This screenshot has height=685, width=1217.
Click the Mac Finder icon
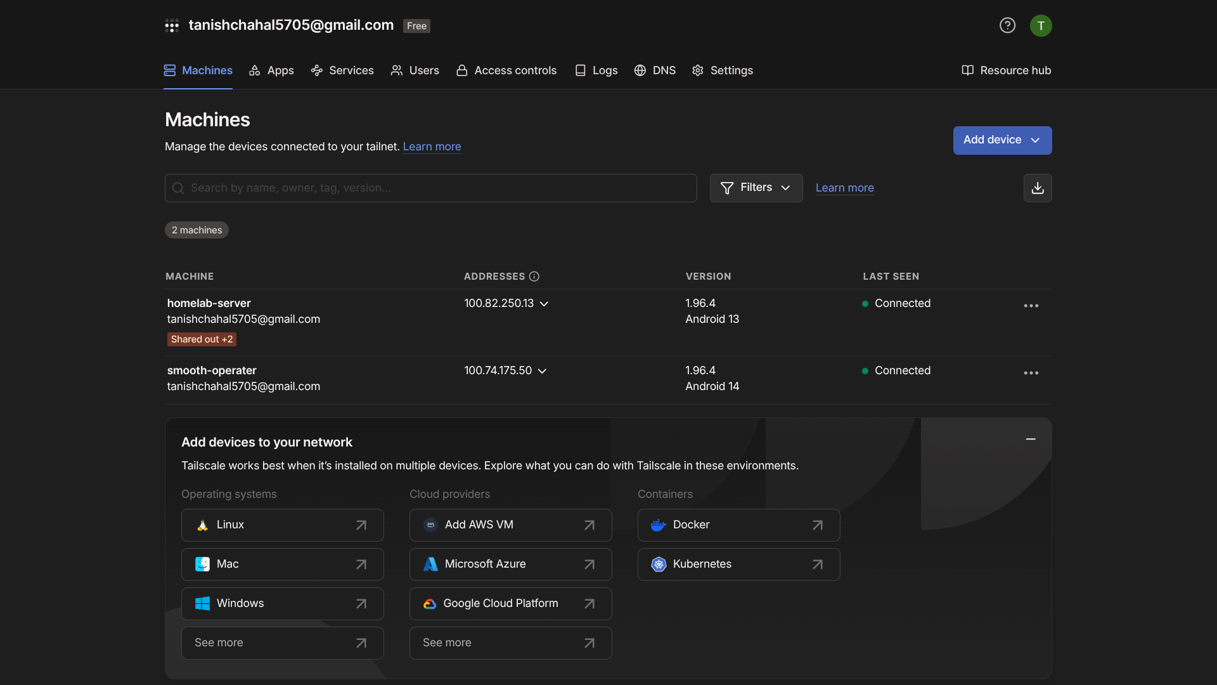coord(202,564)
